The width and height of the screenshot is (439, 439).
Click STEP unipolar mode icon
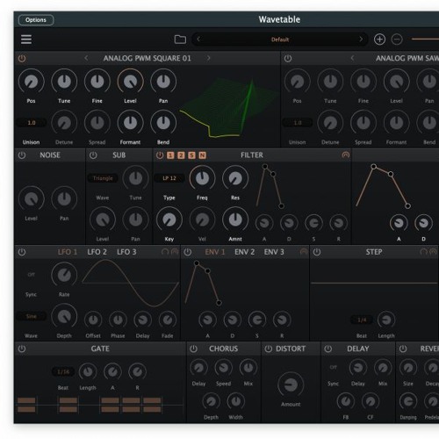click(x=423, y=252)
